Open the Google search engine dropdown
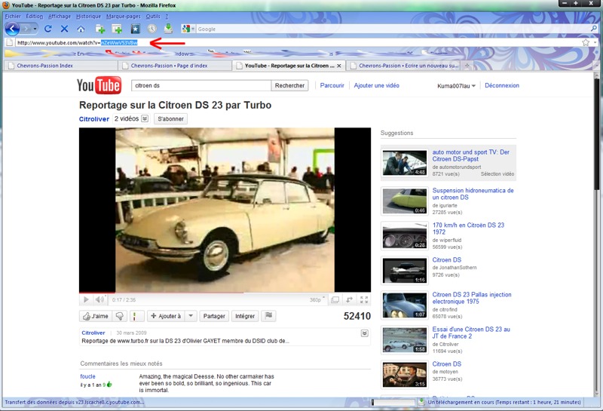Screen dimensions: 603x411 [x=188, y=29]
